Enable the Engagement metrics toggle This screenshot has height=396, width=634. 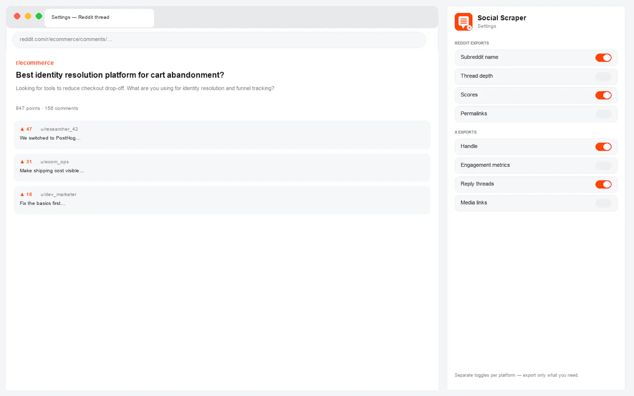[603, 166]
